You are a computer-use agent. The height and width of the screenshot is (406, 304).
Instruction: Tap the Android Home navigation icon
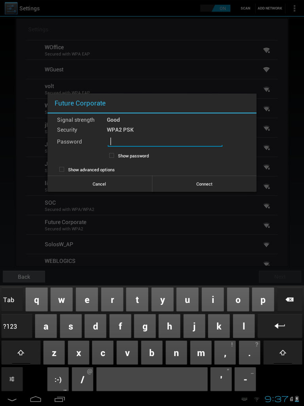tap(36, 399)
